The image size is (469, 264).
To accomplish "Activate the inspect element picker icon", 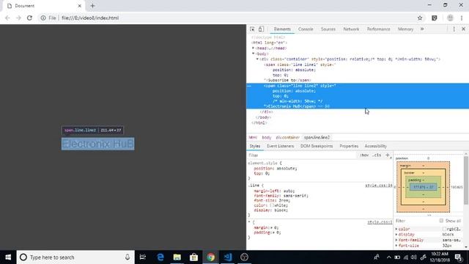I will point(252,29).
